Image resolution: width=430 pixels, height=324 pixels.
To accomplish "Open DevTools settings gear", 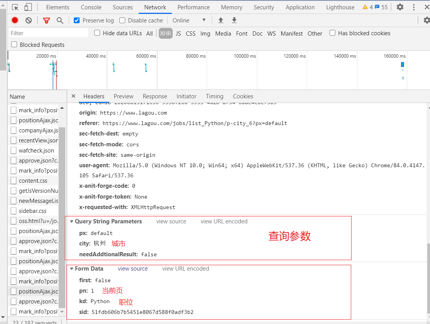I will coord(400,7).
